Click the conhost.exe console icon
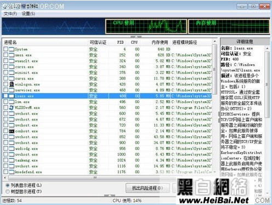The width and height of the screenshot is (272, 205). [x=12, y=131]
